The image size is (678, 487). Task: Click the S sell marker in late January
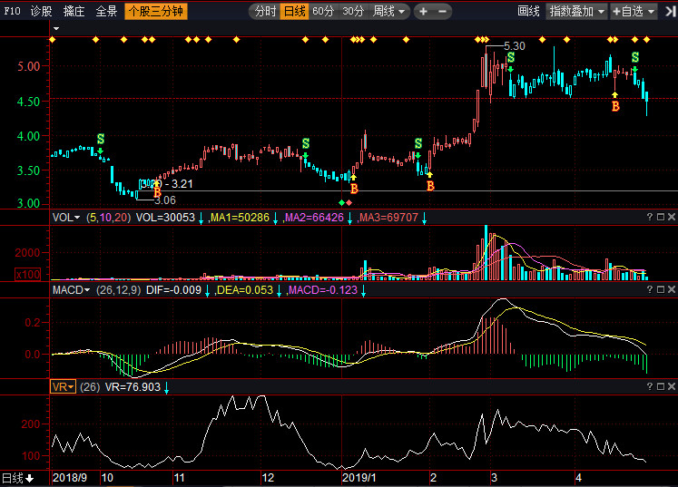coord(418,143)
